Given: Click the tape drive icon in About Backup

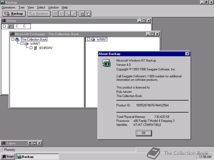Looking at the screenshot, I should click(106, 63).
